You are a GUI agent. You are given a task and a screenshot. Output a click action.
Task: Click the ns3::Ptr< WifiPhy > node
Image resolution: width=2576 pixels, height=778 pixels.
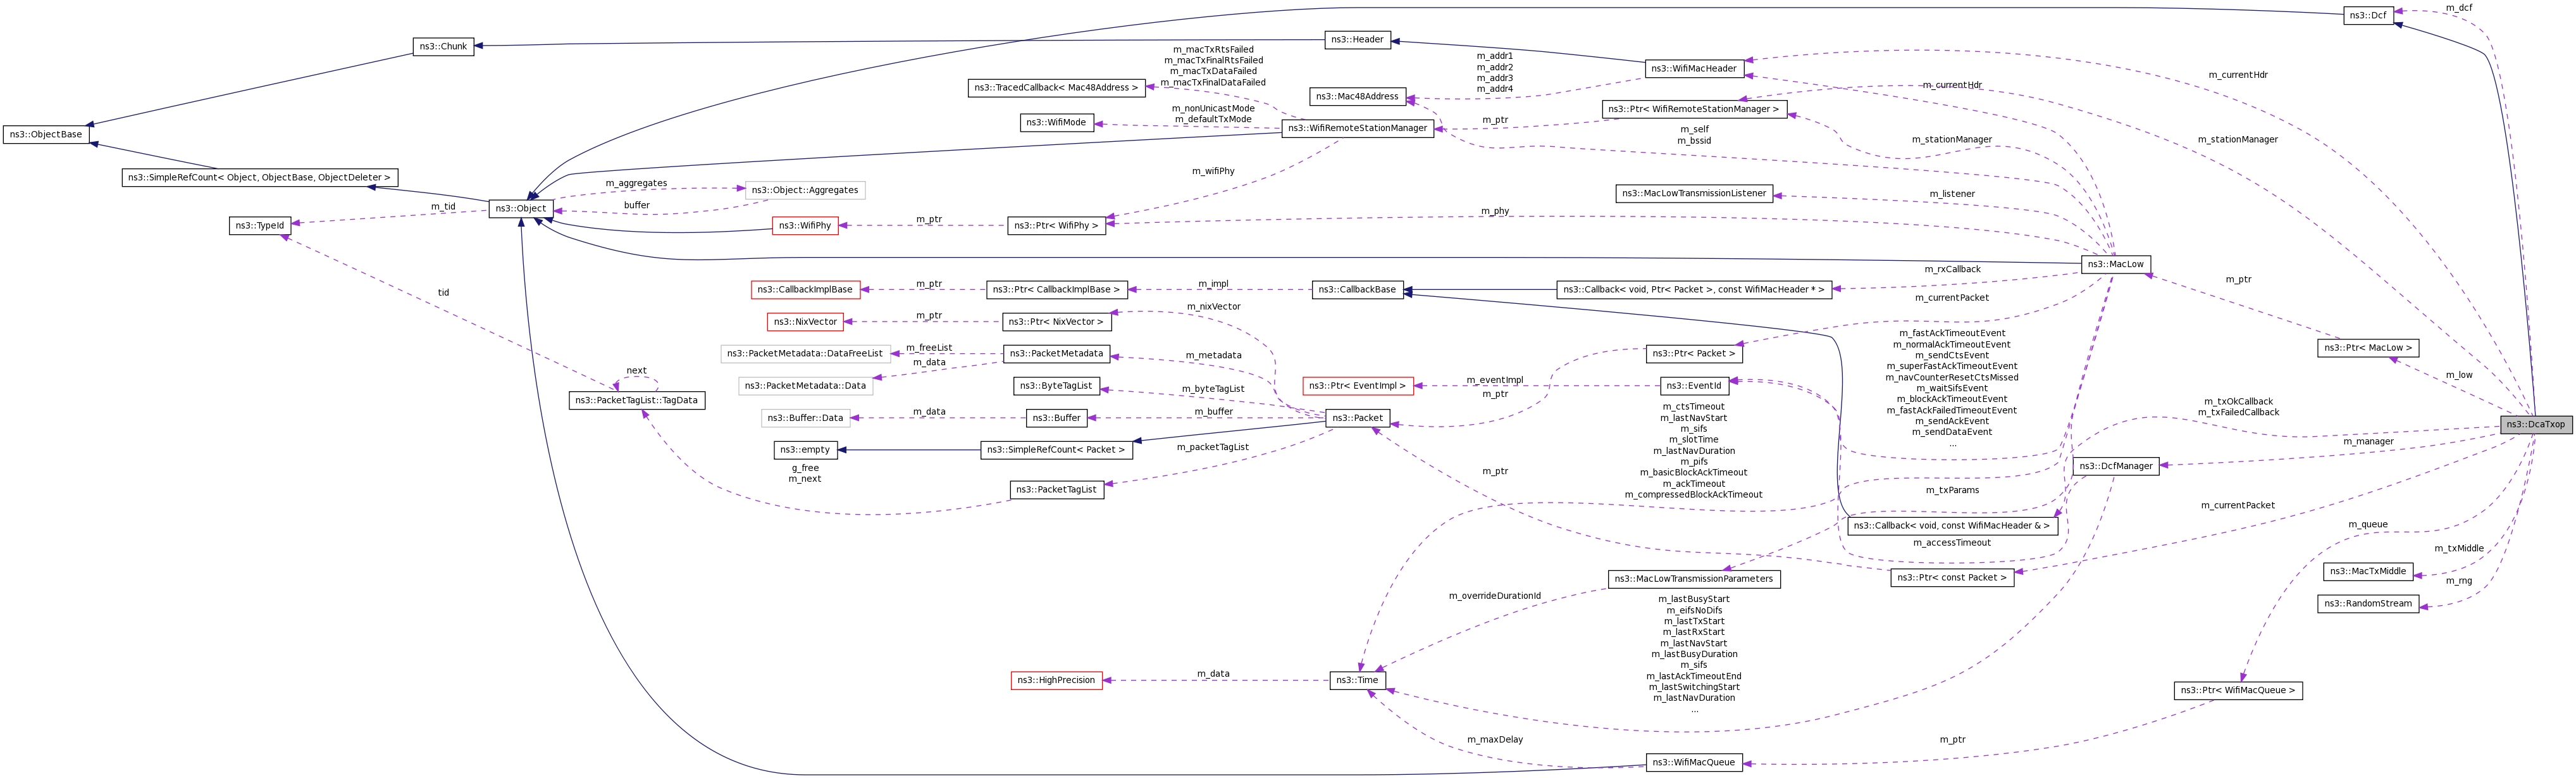[1056, 225]
